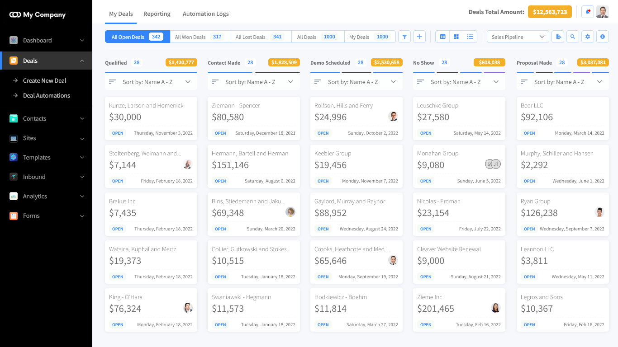Switch to the Reporting tab

(x=157, y=14)
